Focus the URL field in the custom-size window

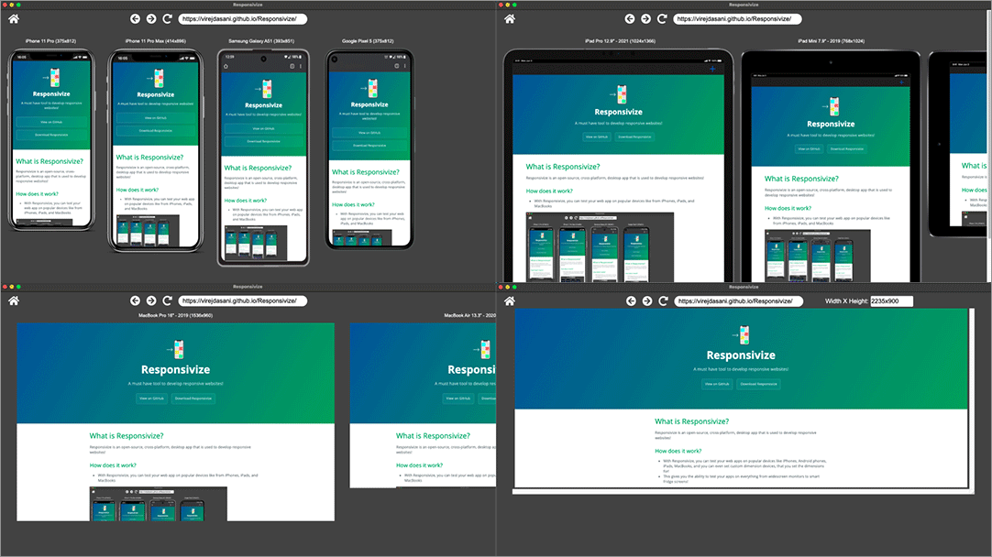coord(738,300)
